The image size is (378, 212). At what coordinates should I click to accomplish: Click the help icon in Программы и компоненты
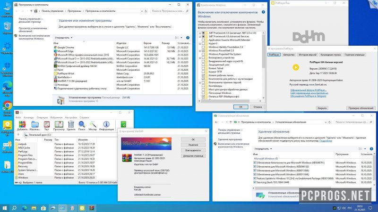tap(188, 38)
